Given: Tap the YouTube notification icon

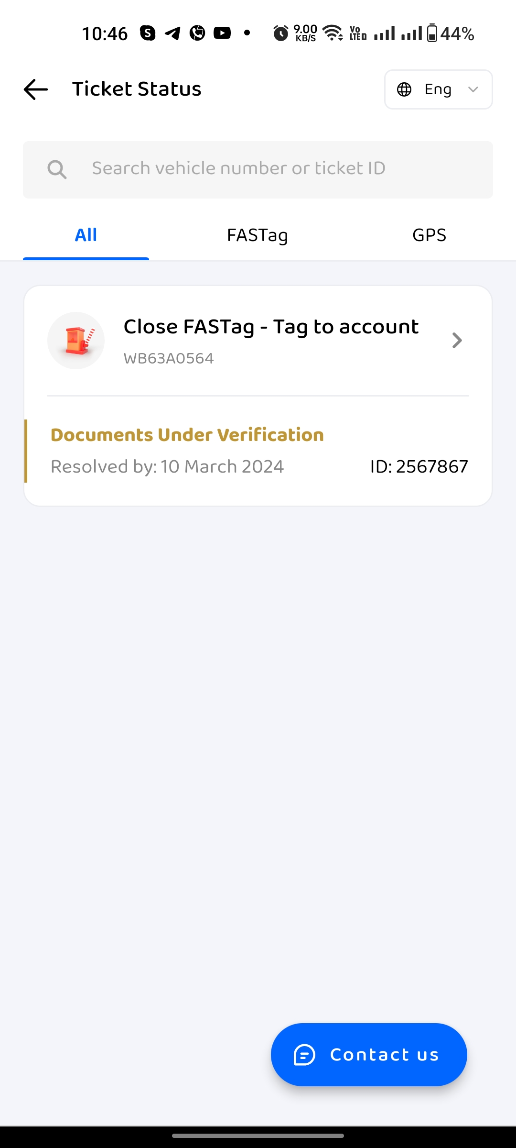Looking at the screenshot, I should click(x=222, y=33).
